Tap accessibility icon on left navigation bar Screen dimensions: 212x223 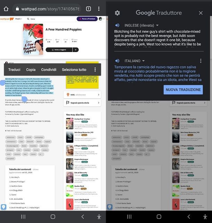(x=99, y=217)
